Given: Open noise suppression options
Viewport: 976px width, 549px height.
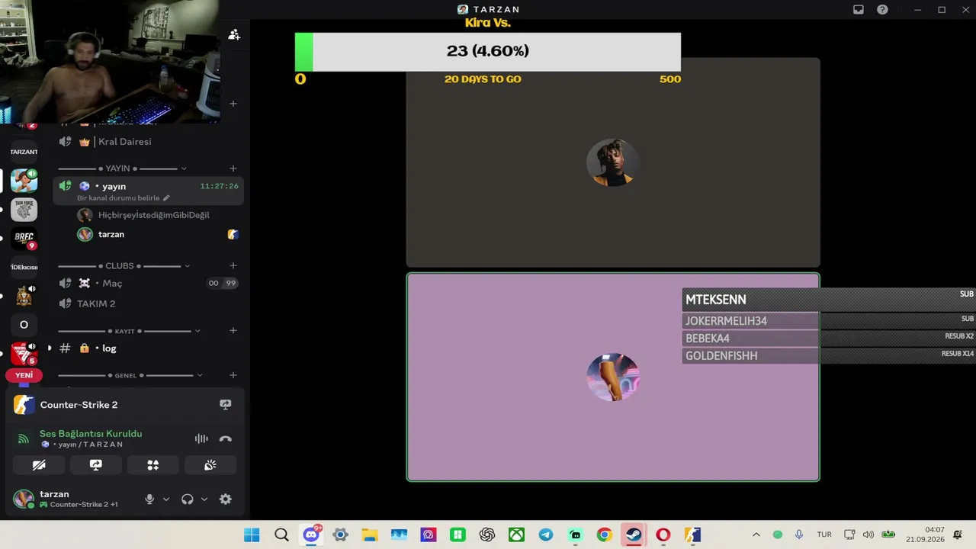Looking at the screenshot, I should (201, 438).
